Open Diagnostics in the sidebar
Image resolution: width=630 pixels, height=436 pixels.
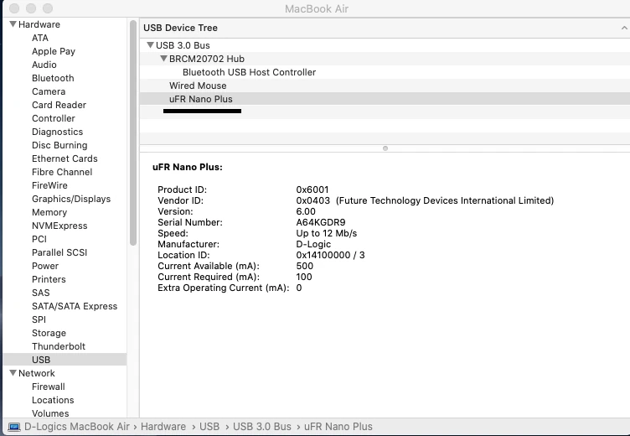coord(58,132)
